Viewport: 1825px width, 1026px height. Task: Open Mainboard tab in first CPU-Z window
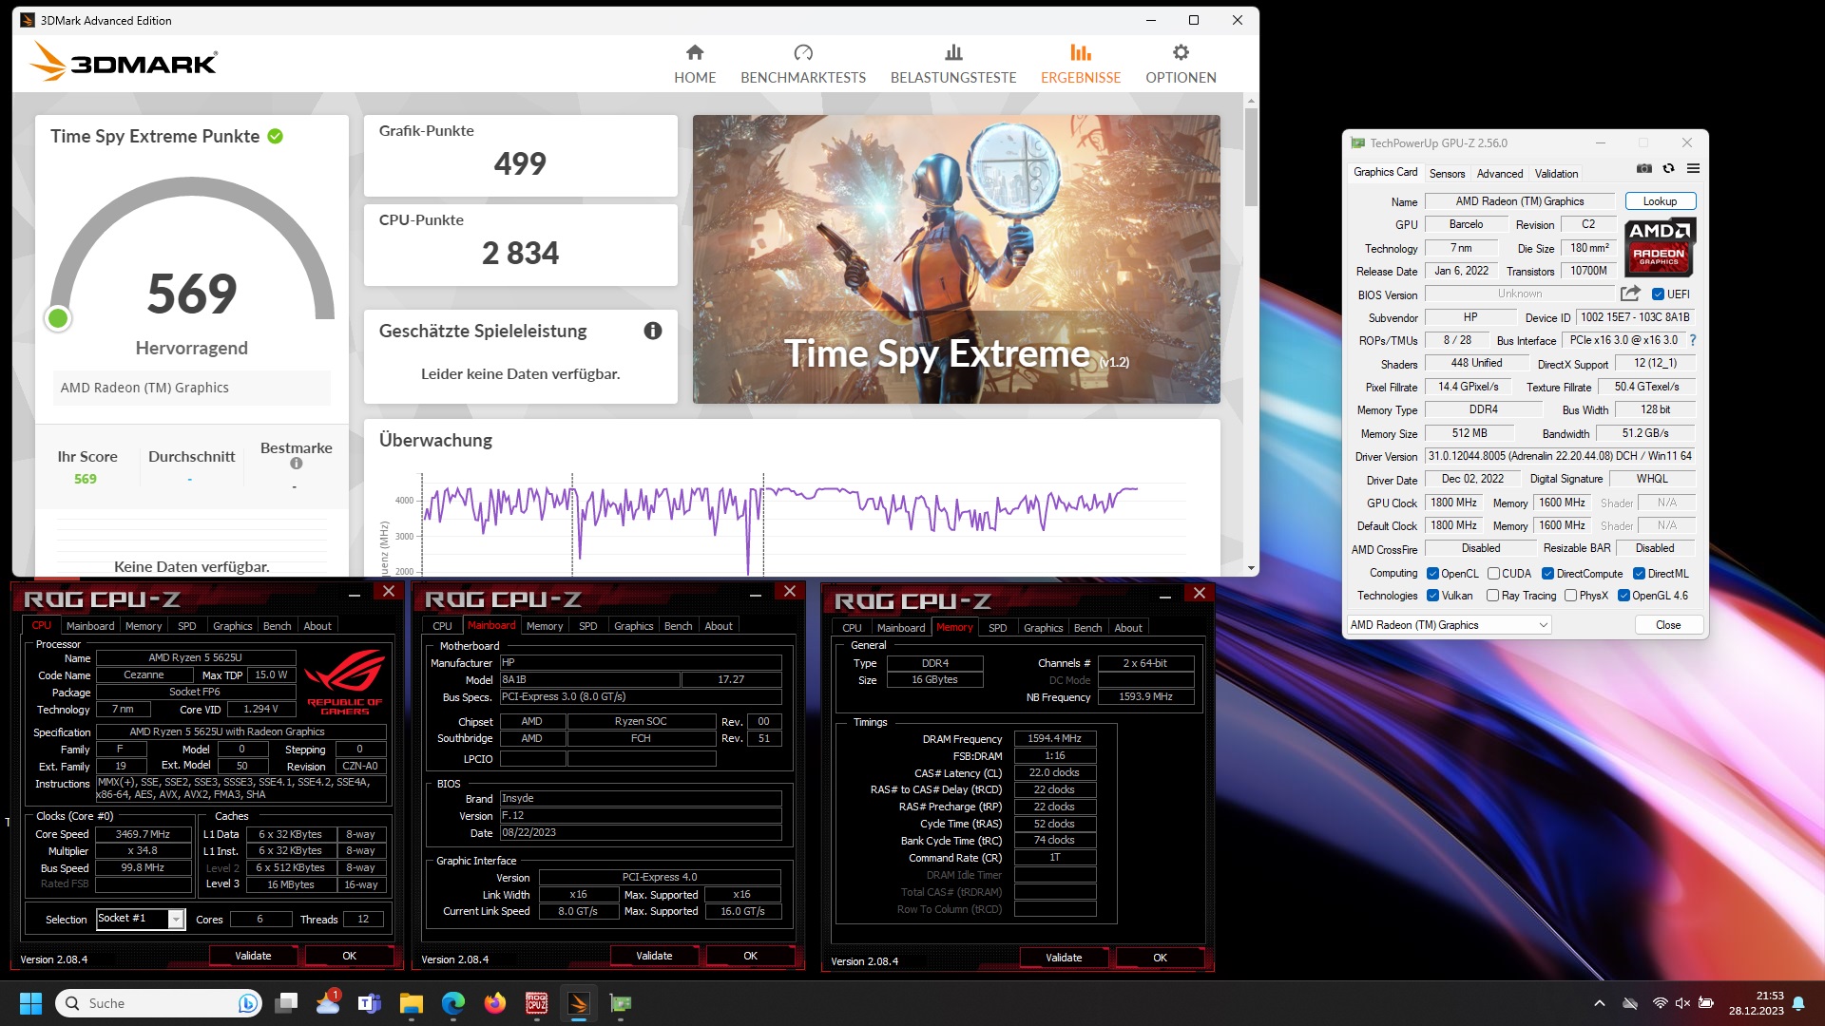90,626
